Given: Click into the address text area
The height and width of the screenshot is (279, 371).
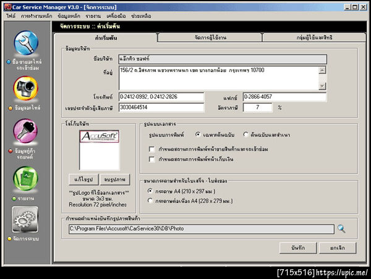Looking at the screenshot, I should 218,78.
